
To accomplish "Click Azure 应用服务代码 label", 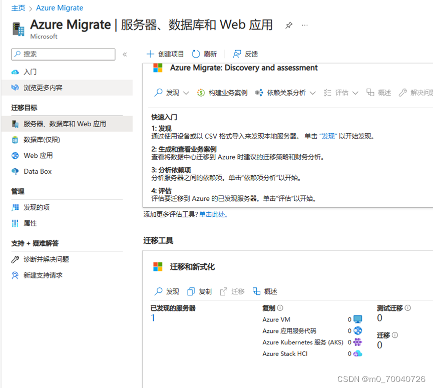I will pyautogui.click(x=289, y=331).
